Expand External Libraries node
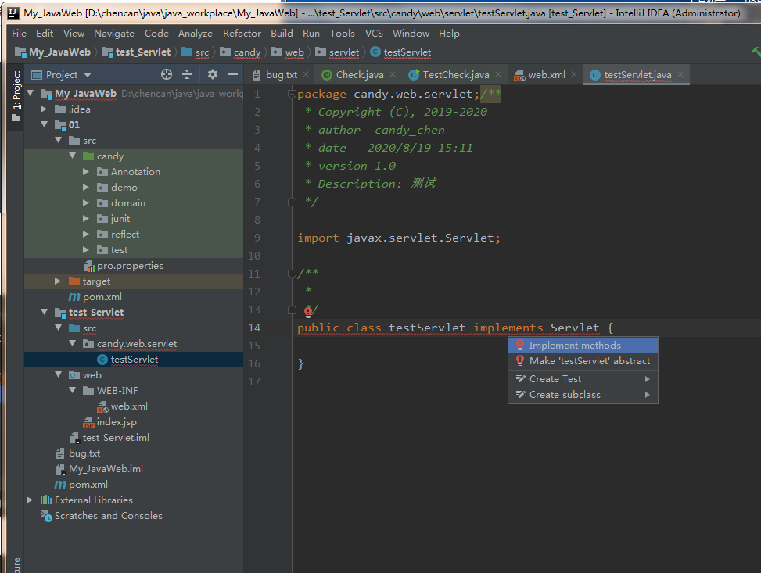 pos(30,500)
